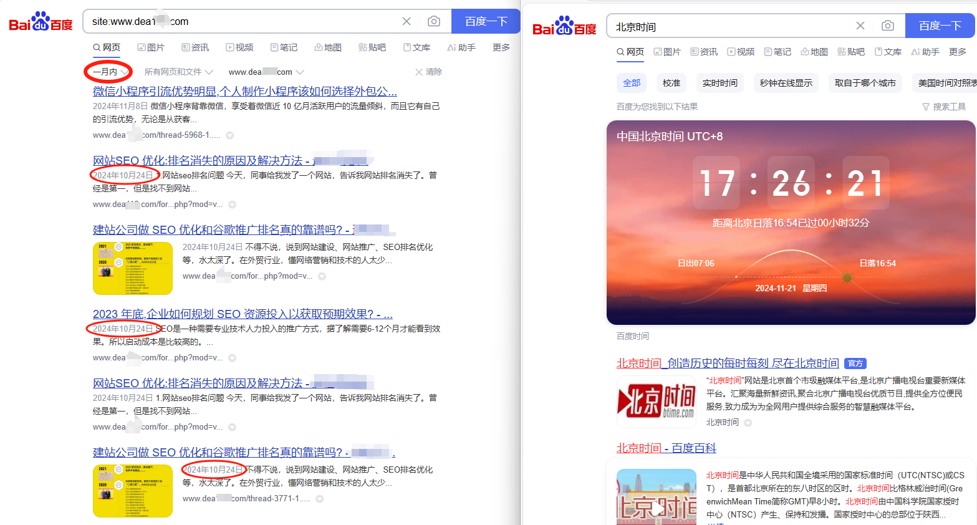
Task: Open 笔记 tab in left window
Action: point(284,47)
